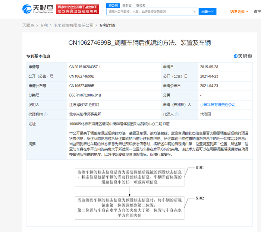Click the 天眼一下 search button
The height and width of the screenshot is (232, 261).
click(x=207, y=12)
